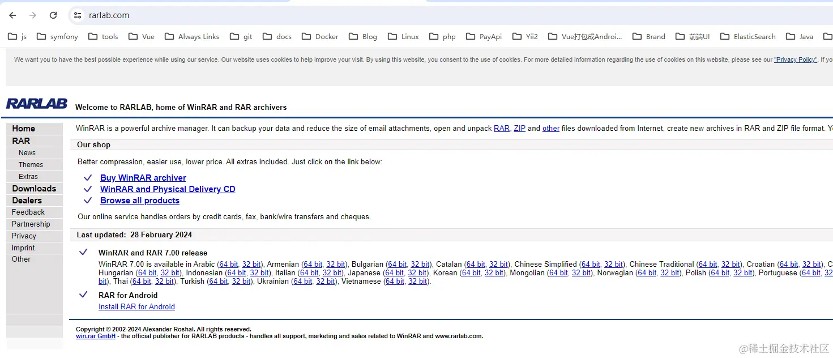The height and width of the screenshot is (358, 833).
Task: Open the 前端UI bookmark folder
Action: [x=693, y=36]
